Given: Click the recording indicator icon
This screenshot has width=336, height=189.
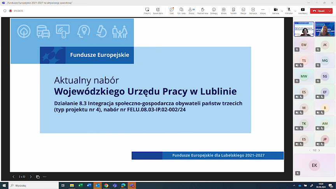Looking at the screenshot, I should 10,11.
